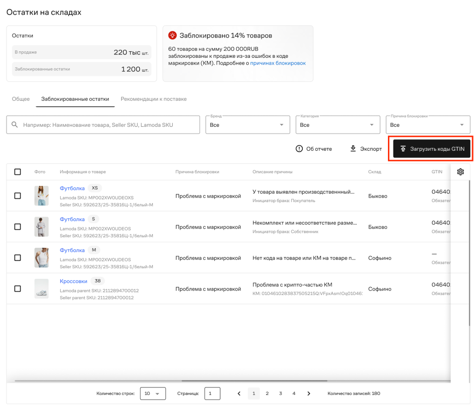Click the table settings gear icon
Image resolution: width=474 pixels, height=406 pixels.
coord(461,172)
